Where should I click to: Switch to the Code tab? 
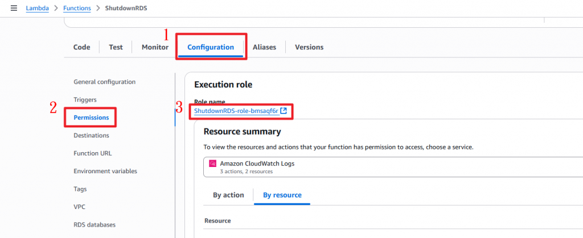(82, 47)
